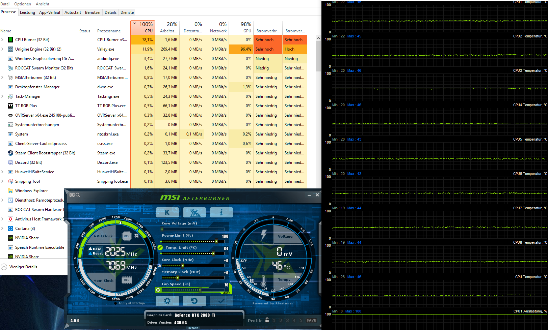Open Afterburner settings gear
548x330 pixels.
coord(167,301)
